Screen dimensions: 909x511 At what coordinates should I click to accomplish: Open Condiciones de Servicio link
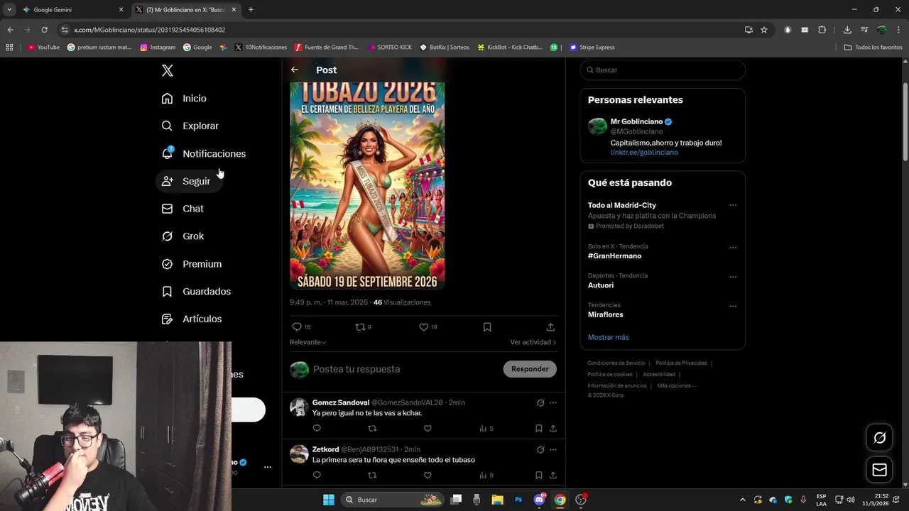[x=616, y=363]
